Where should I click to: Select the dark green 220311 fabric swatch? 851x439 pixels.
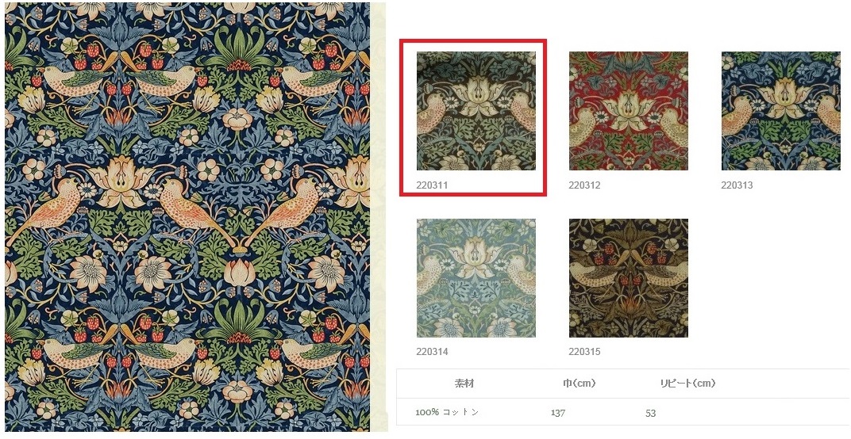476,111
